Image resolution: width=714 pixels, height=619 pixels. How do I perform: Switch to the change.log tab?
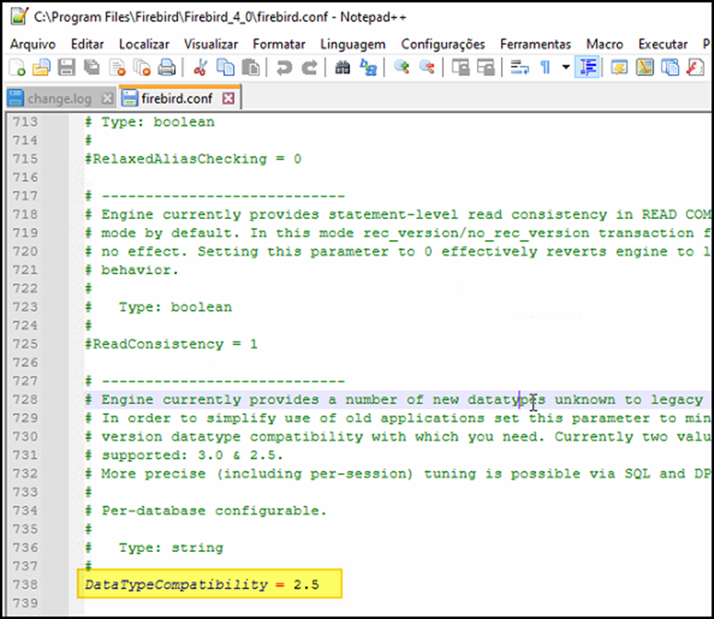[x=59, y=98]
